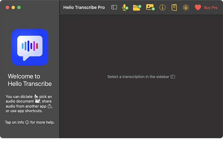Viewport: 223px width, 158px height.
Task: Import a photo using the picture icon
Action: (x=150, y=7)
